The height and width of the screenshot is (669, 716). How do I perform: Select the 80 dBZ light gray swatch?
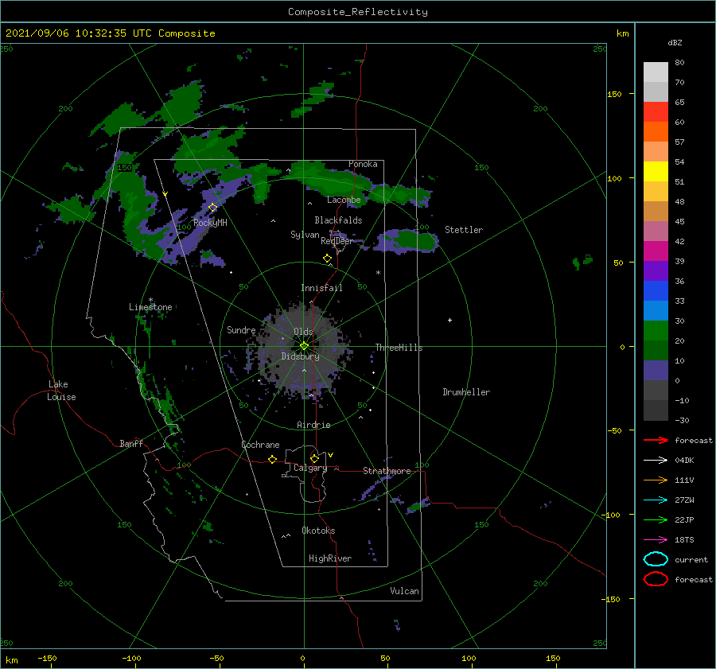click(x=656, y=72)
